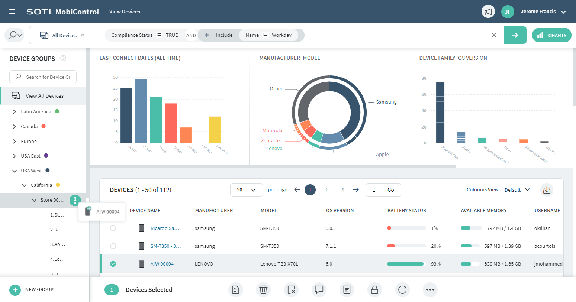
Task: Open the per page count dropdown showing 50
Action: point(246,189)
